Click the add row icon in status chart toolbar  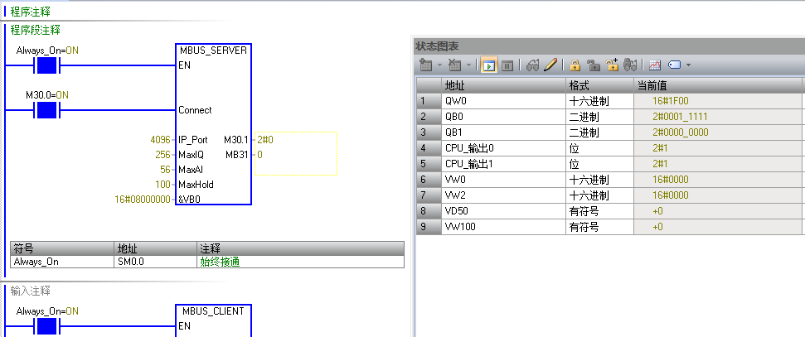pos(426,65)
